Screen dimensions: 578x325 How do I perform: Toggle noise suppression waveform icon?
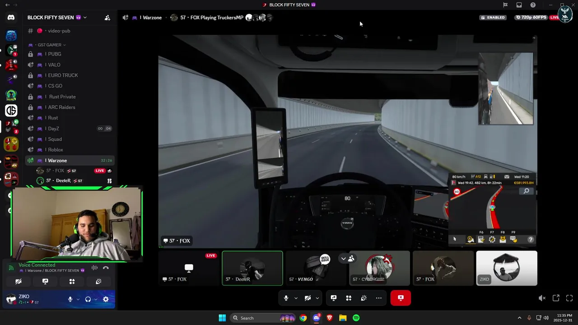pos(94,268)
